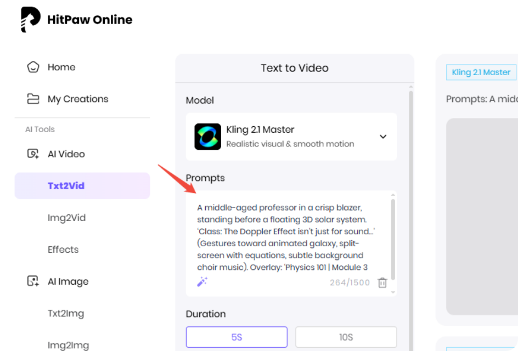Click the prompt box scroll-up arrow
This screenshot has width=518, height=351.
pyautogui.click(x=393, y=195)
